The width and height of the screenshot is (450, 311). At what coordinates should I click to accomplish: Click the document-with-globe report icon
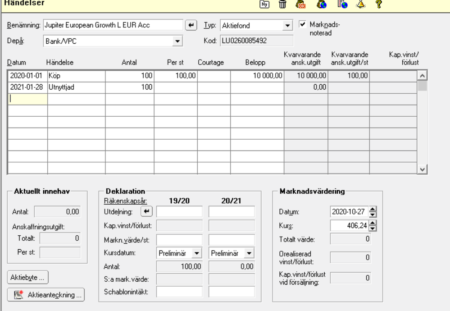point(341,5)
